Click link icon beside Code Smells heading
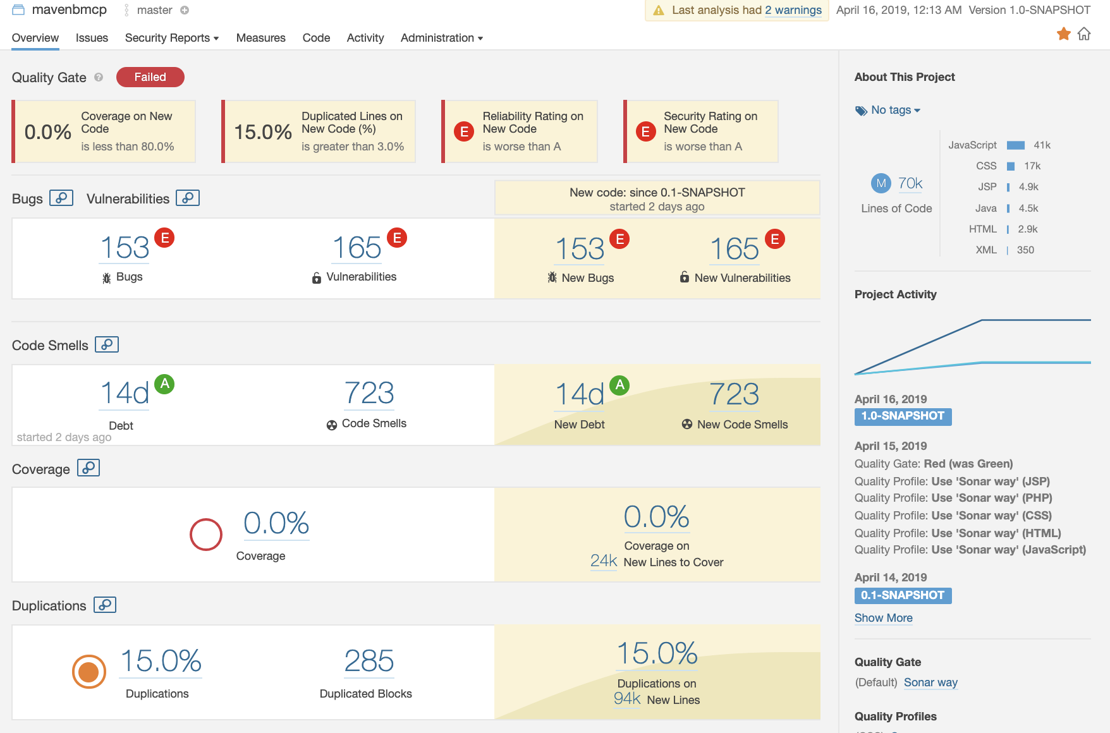The image size is (1110, 733). point(107,344)
